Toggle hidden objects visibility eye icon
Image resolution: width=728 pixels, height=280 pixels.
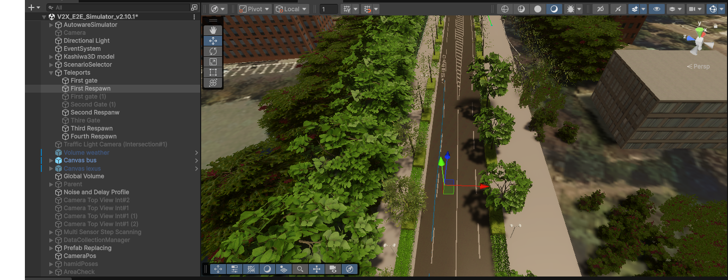coord(657,9)
